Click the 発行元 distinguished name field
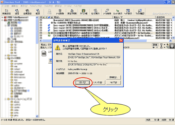Viewport: 175px width, 125px height. pyautogui.click(x=94, y=58)
